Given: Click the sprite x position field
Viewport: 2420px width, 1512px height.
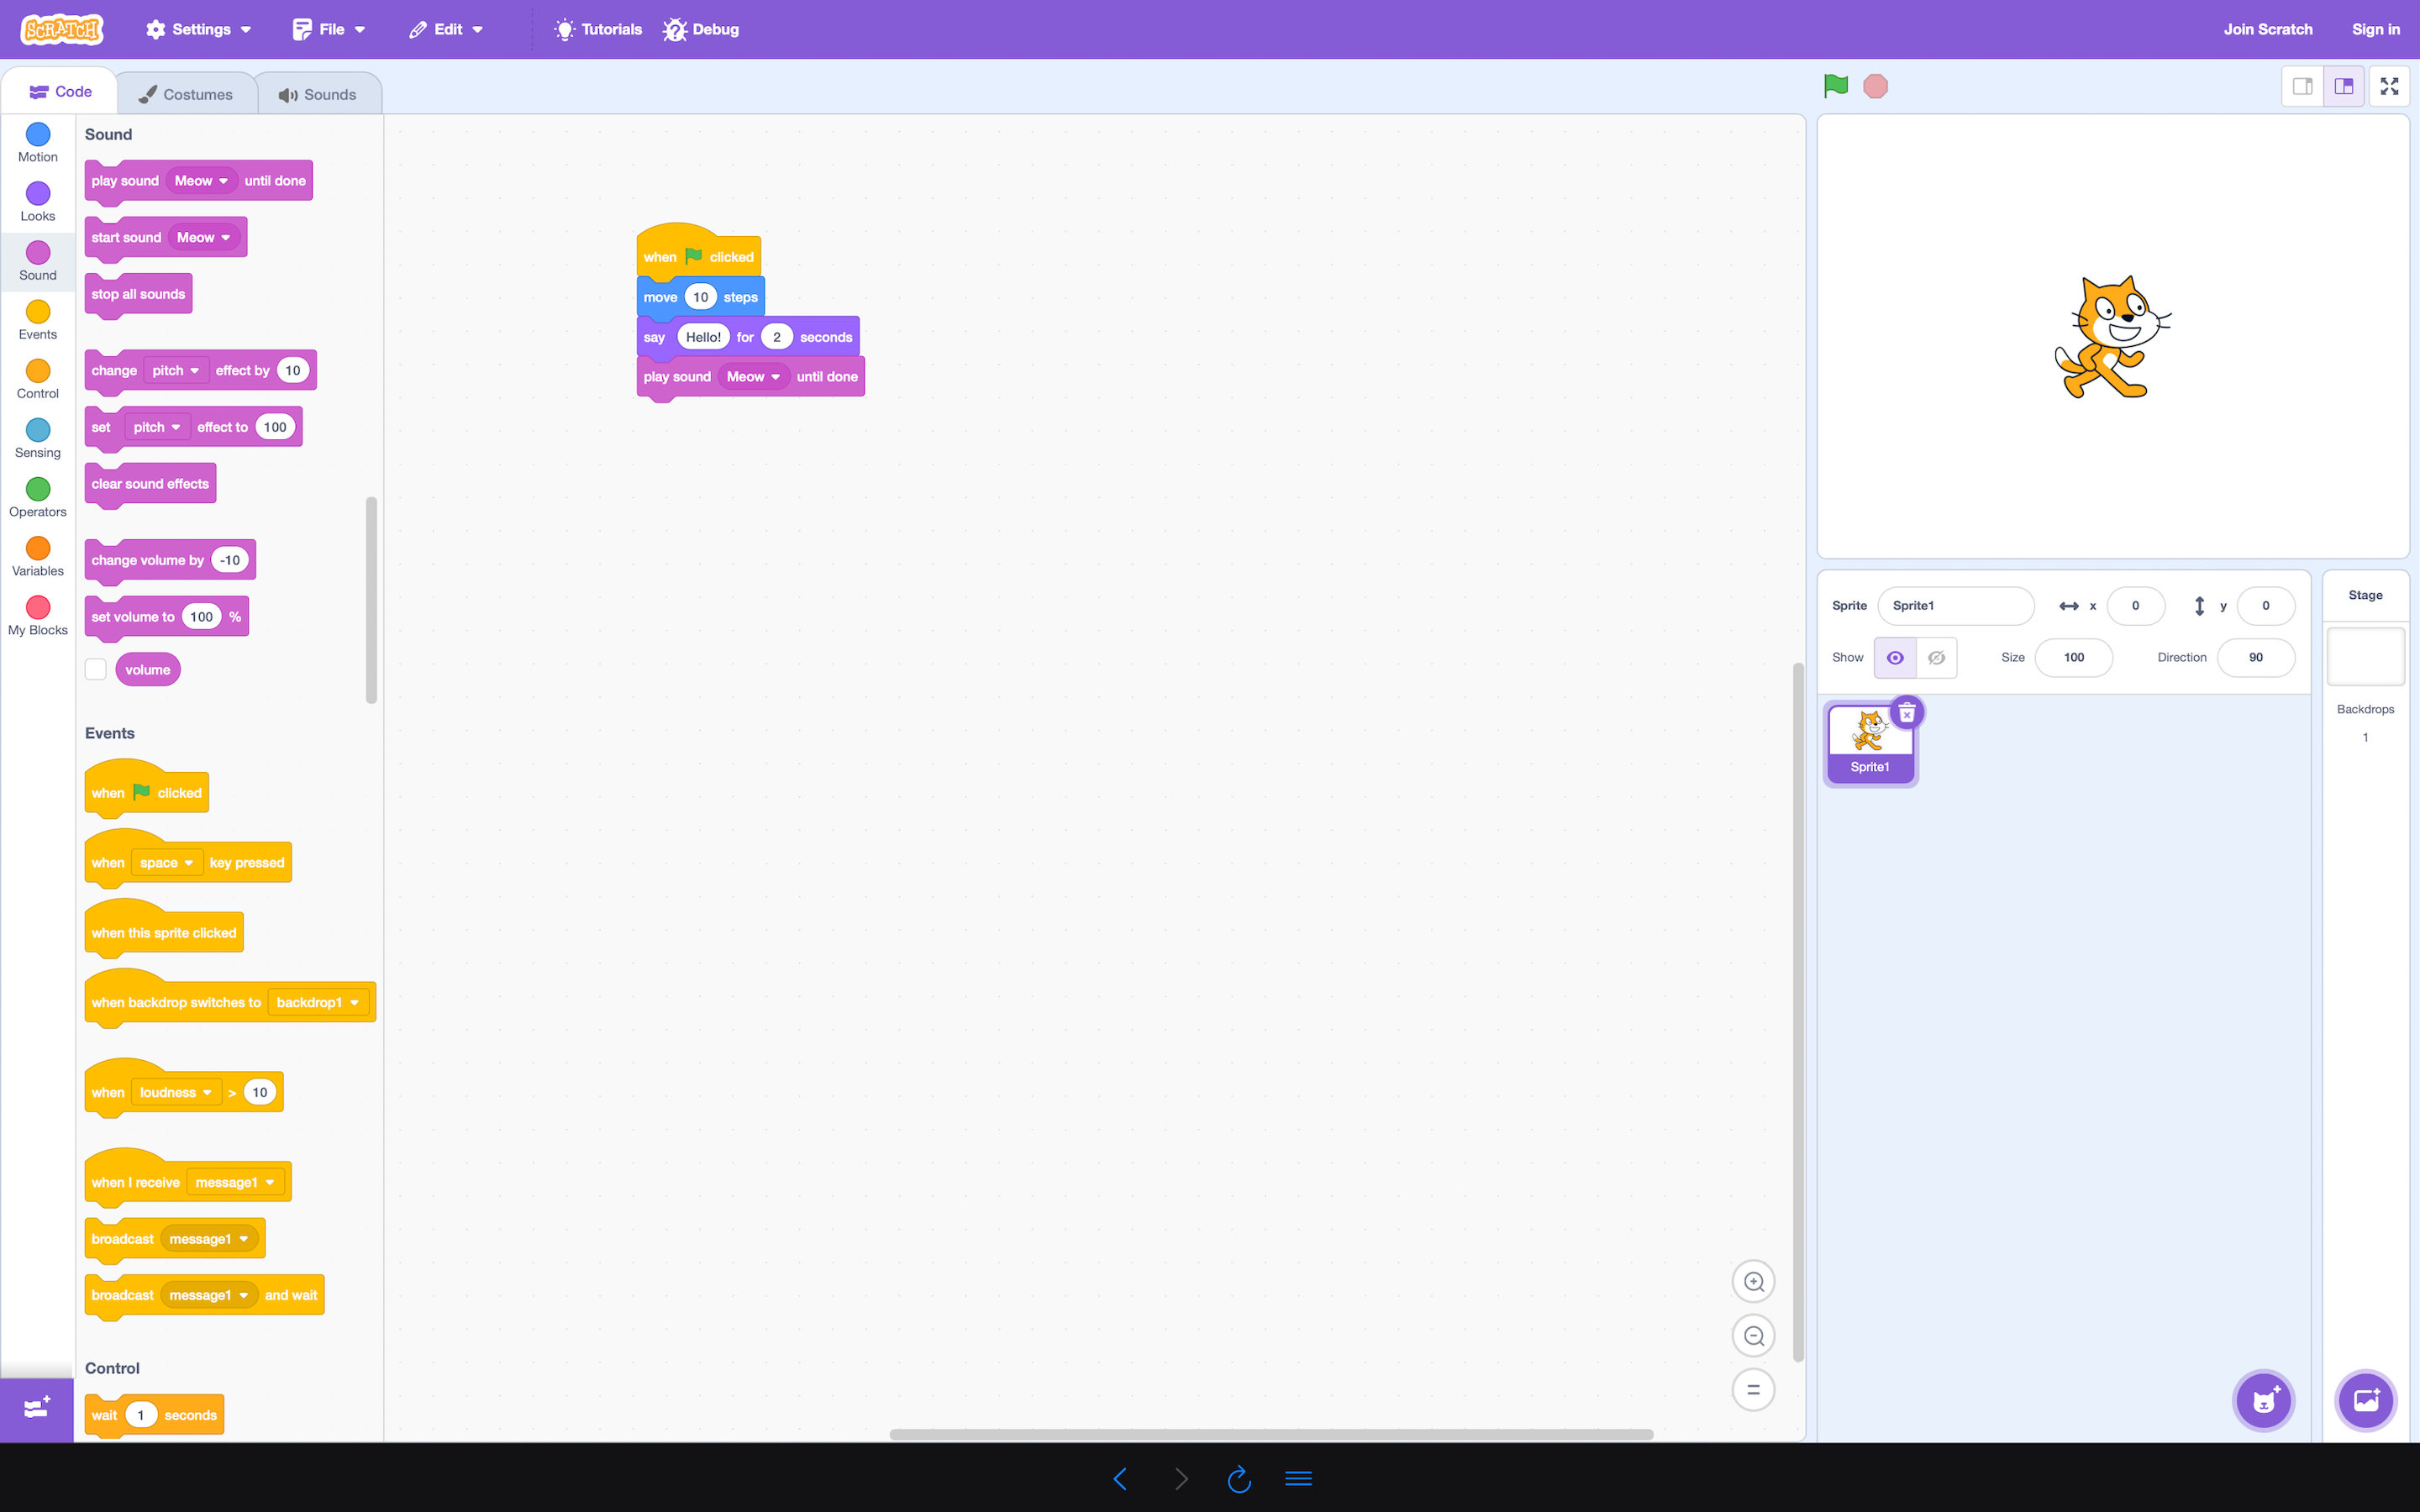Looking at the screenshot, I should (x=2135, y=605).
